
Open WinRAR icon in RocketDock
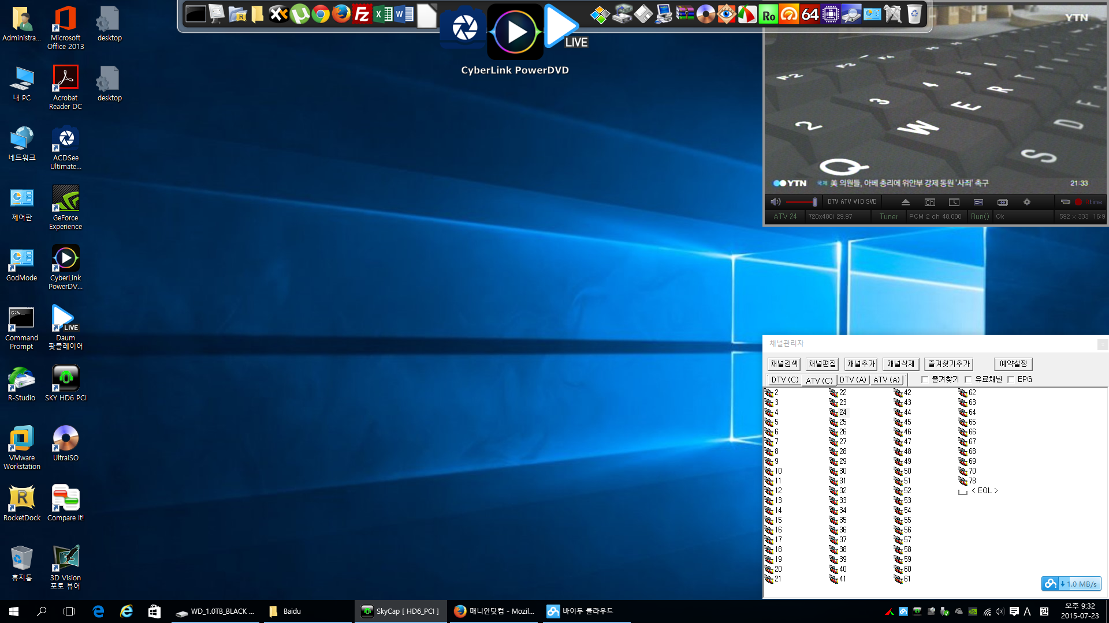coord(684,14)
